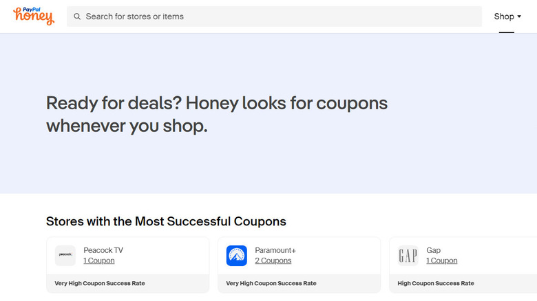Click the Paramount+ mountain logo
Image resolution: width=537 pixels, height=301 pixels.
(237, 256)
